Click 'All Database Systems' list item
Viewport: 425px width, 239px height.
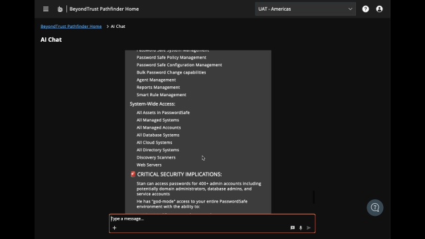(158, 135)
